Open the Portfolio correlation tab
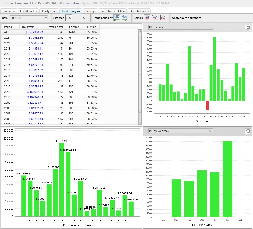Screen dimensions: 253x229 click(x=112, y=11)
